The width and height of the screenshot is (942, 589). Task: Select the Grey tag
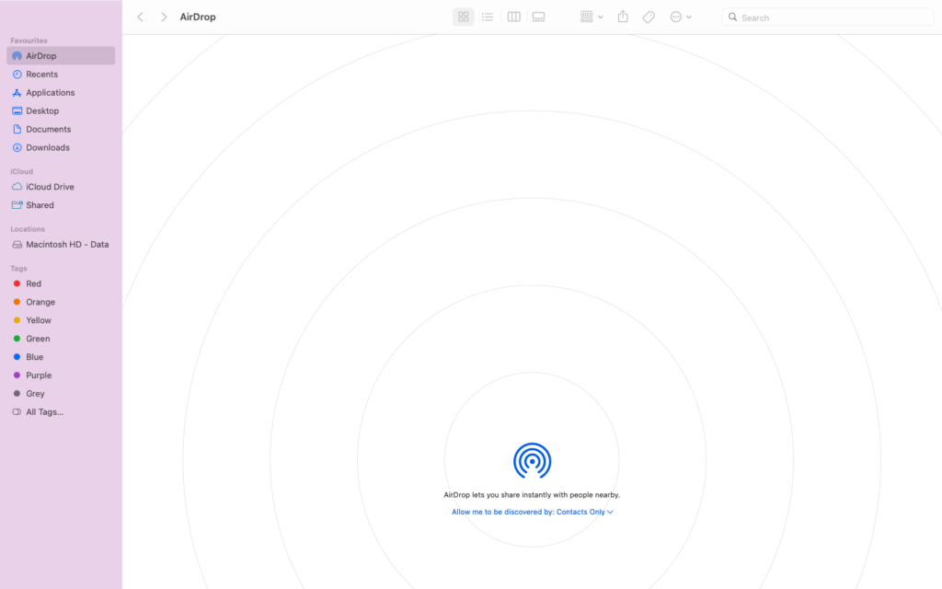[61, 394]
